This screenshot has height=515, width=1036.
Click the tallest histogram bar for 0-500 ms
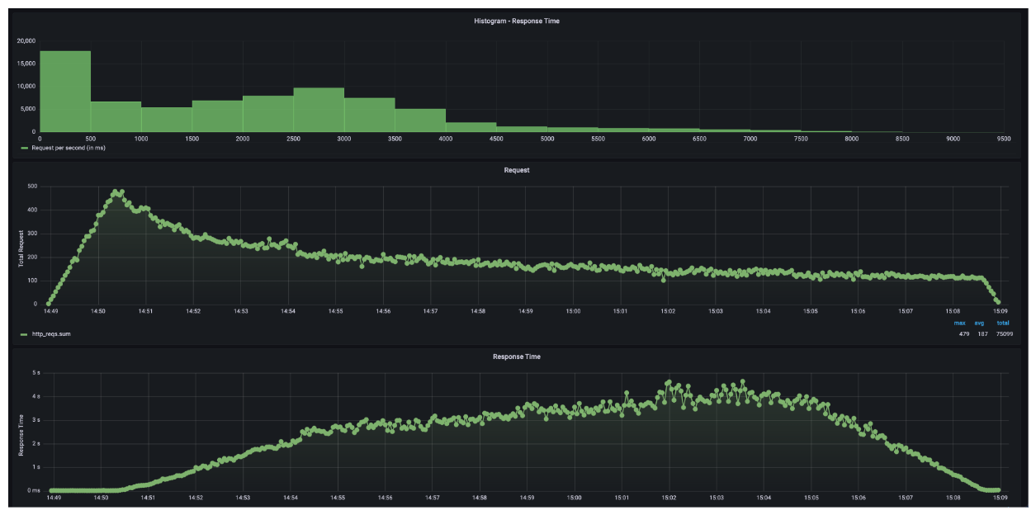64,91
